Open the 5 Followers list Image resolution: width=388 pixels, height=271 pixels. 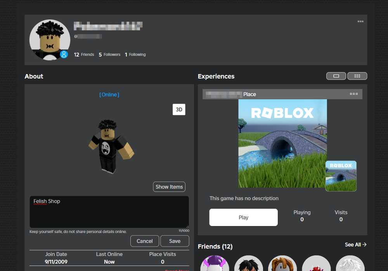point(109,54)
